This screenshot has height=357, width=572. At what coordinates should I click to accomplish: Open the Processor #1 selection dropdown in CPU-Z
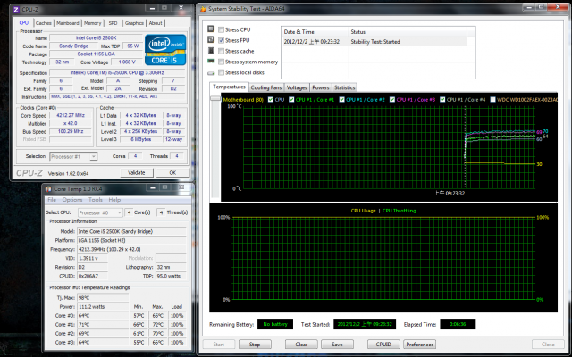coord(73,157)
